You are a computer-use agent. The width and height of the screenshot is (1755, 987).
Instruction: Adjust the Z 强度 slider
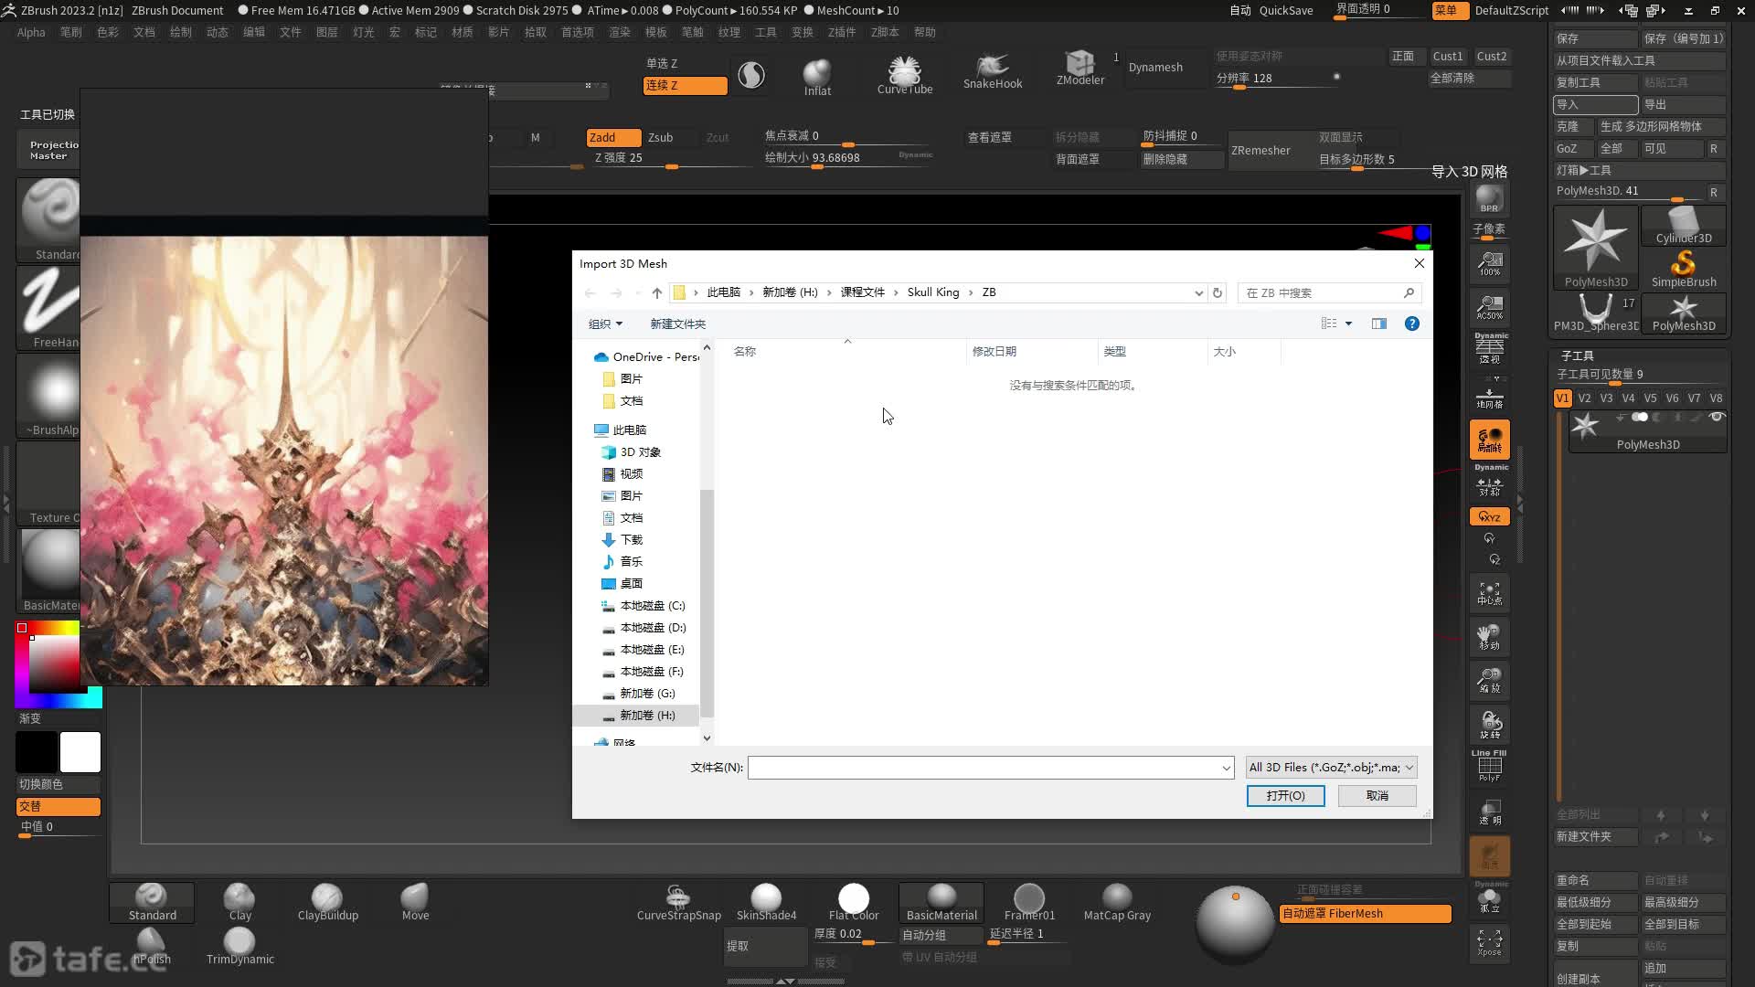pos(671,159)
